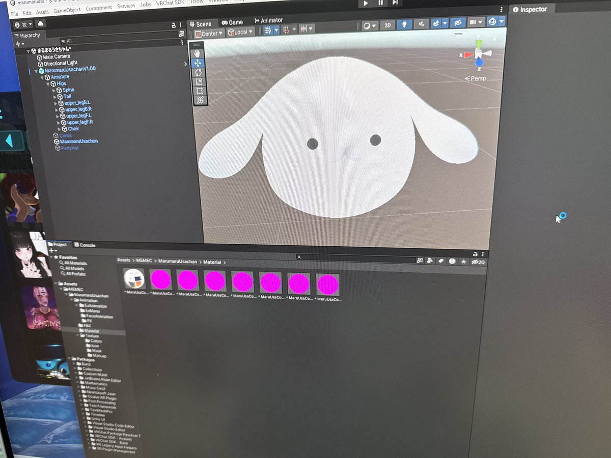
Task: Open Project search by label icon
Action: click(x=441, y=260)
